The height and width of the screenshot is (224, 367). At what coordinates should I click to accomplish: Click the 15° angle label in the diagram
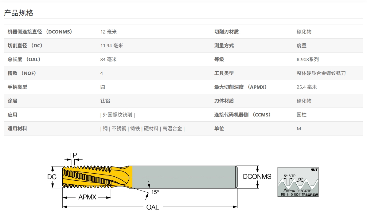pyautogui.click(x=155, y=192)
